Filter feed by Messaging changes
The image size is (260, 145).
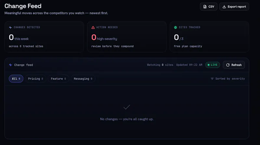pyautogui.click(x=83, y=79)
